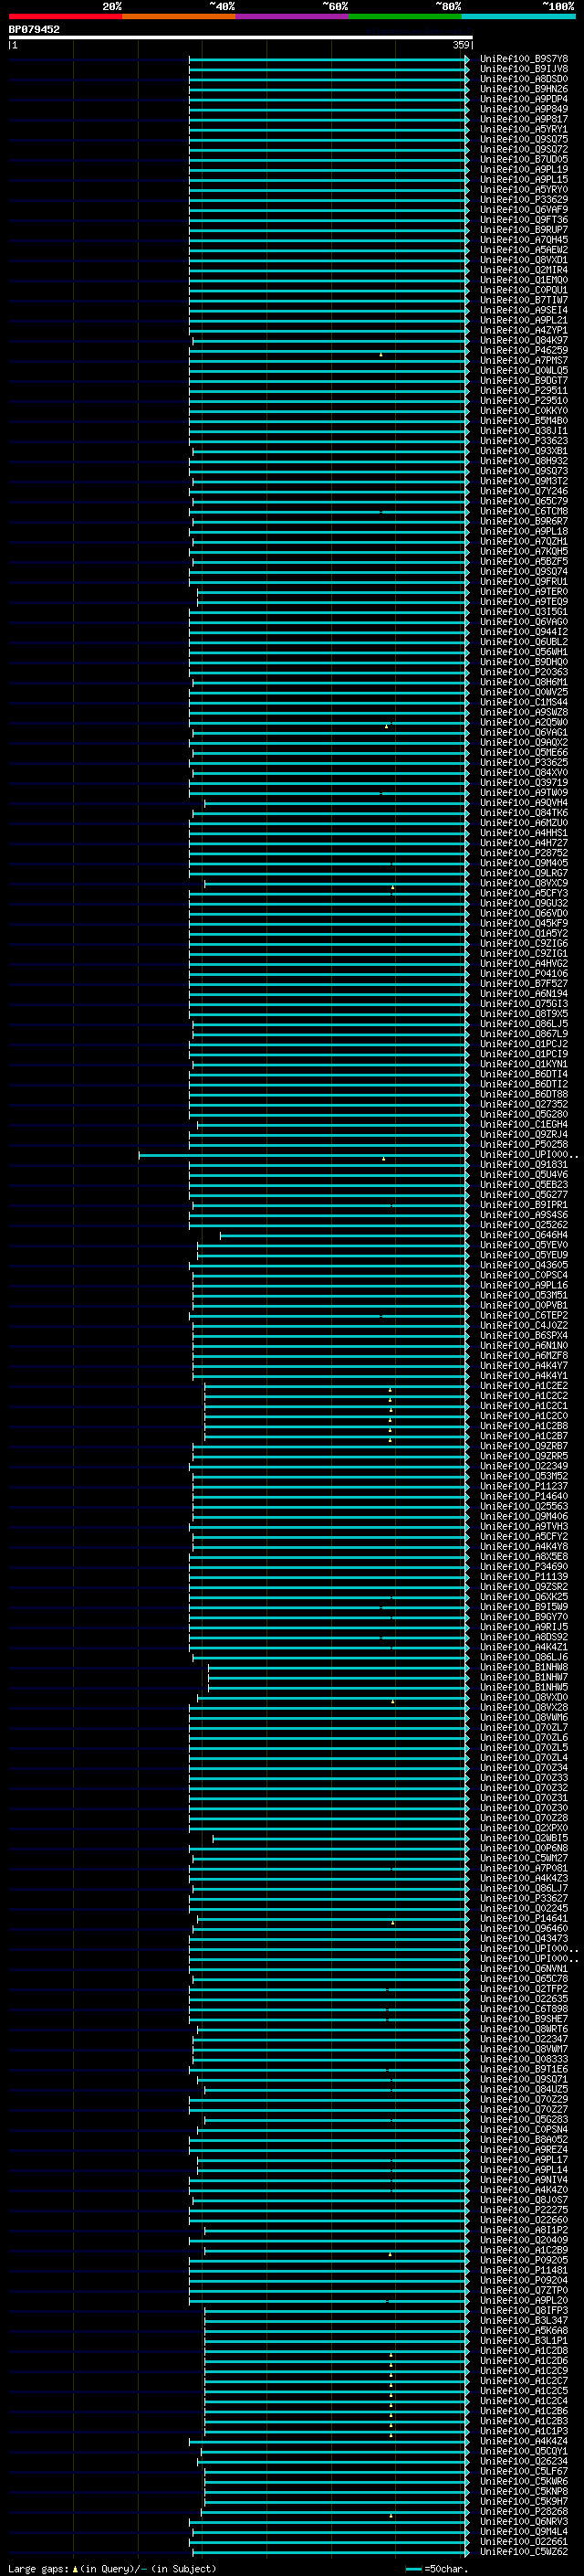
Task: Select UniRef100_B9IPR1 label
Action: tap(524, 1205)
